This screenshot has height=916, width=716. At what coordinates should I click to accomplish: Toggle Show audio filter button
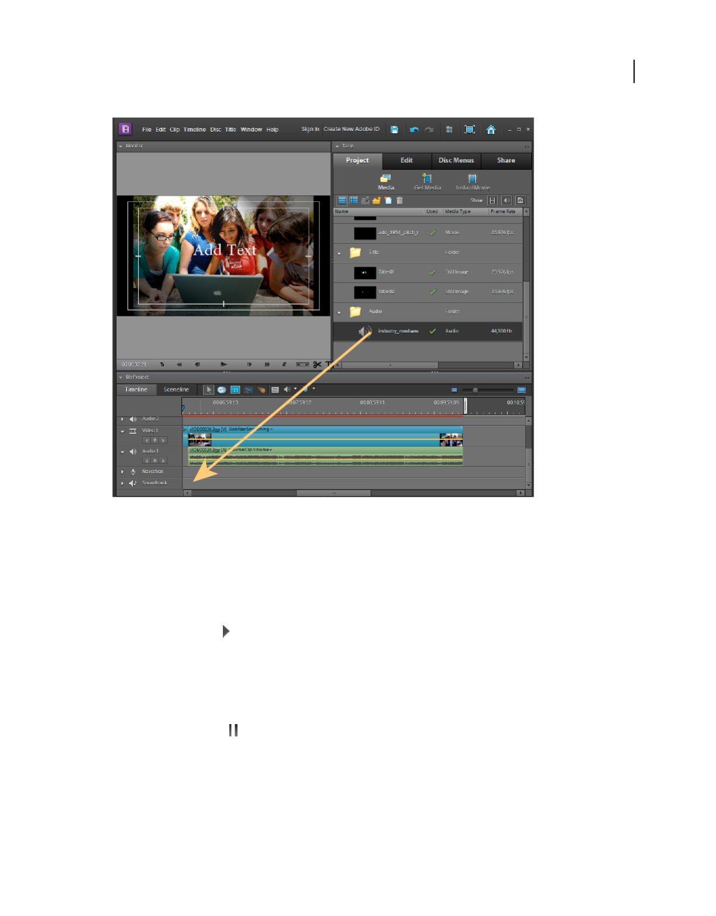pos(507,200)
